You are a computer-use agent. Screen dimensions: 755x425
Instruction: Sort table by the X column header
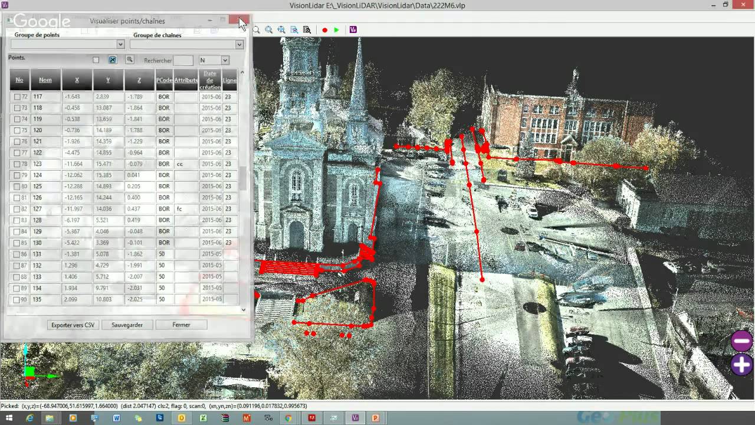coord(77,80)
